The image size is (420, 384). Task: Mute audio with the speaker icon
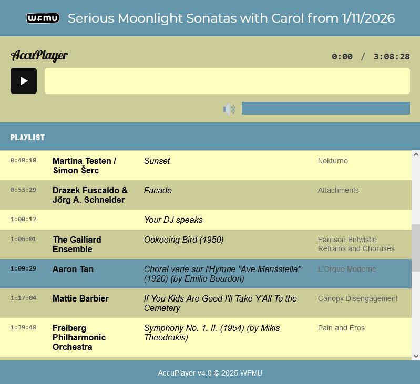pos(229,109)
